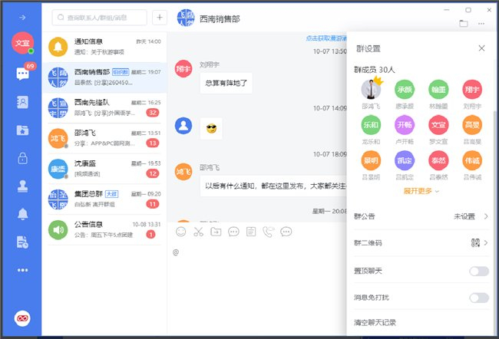Viewport: 499px width, 339px height.
Task: Expand member list via 展开更多
Action: coord(421,191)
